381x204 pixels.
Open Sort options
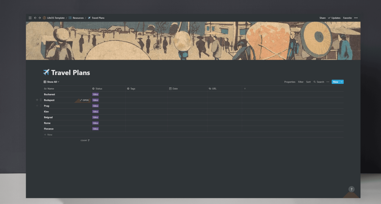[x=308, y=82]
